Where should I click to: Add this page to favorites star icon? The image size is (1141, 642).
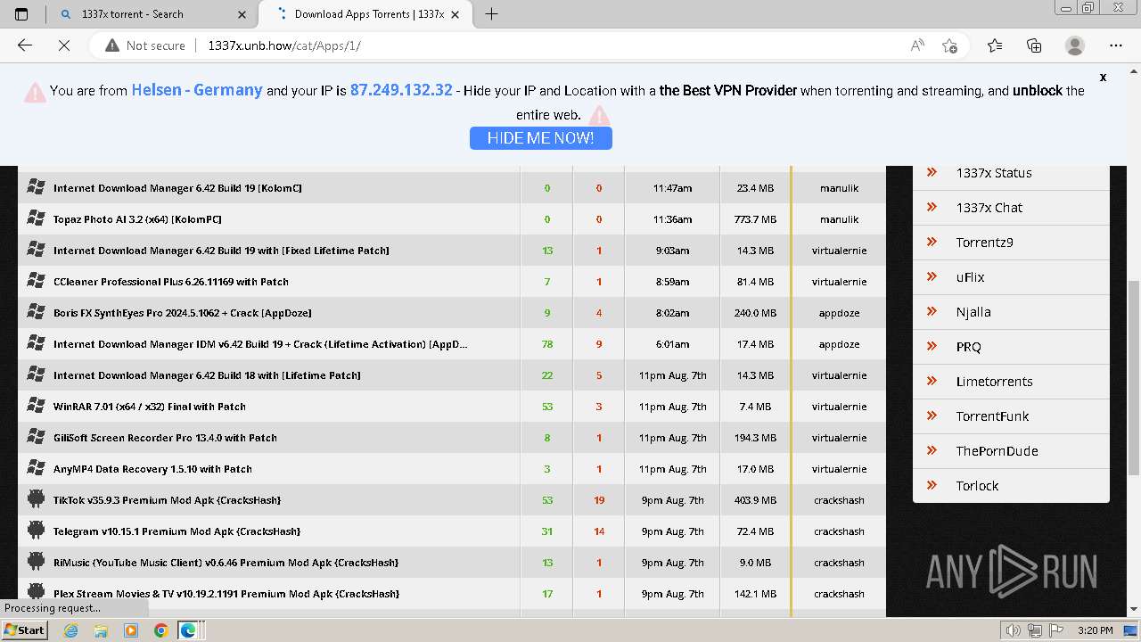(949, 45)
